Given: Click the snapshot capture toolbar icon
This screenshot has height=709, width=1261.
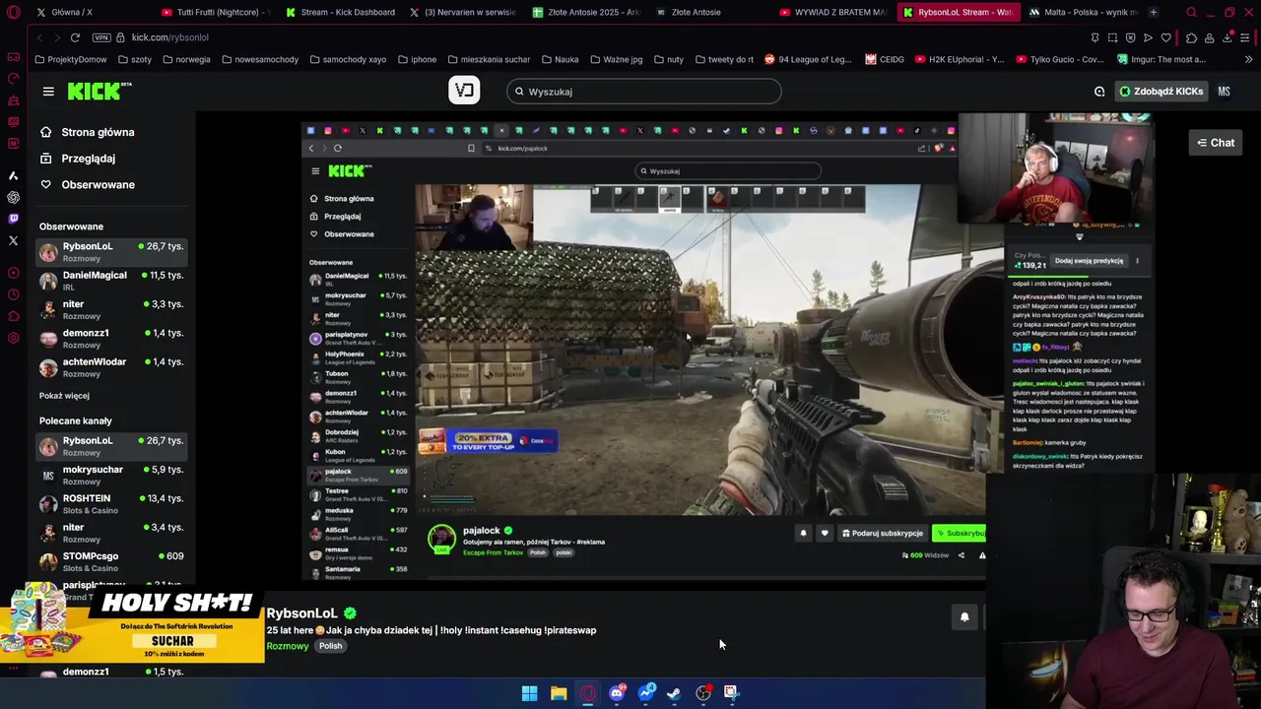Looking at the screenshot, I should (x=1112, y=37).
